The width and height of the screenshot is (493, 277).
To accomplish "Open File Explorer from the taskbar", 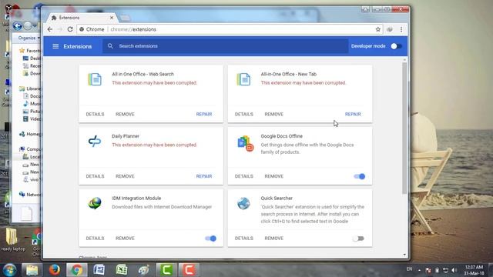I will coord(32,270).
